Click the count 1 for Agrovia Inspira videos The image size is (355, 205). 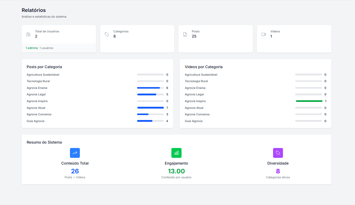point(325,101)
